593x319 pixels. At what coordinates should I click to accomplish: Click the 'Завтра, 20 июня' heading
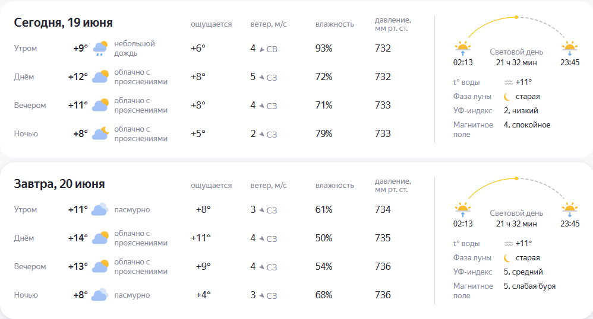59,184
